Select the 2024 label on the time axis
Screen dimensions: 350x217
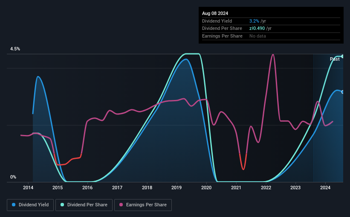pos(325,188)
